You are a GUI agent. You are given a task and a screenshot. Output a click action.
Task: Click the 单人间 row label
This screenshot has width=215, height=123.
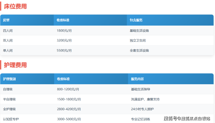8,50
